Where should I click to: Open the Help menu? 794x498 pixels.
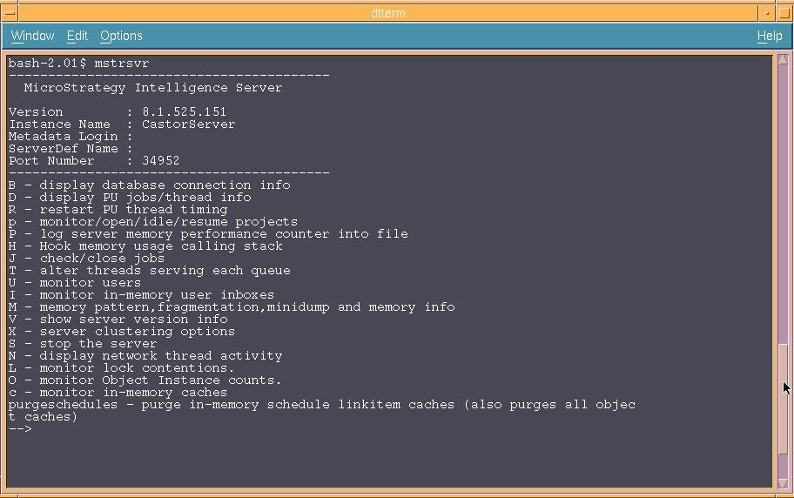point(769,36)
